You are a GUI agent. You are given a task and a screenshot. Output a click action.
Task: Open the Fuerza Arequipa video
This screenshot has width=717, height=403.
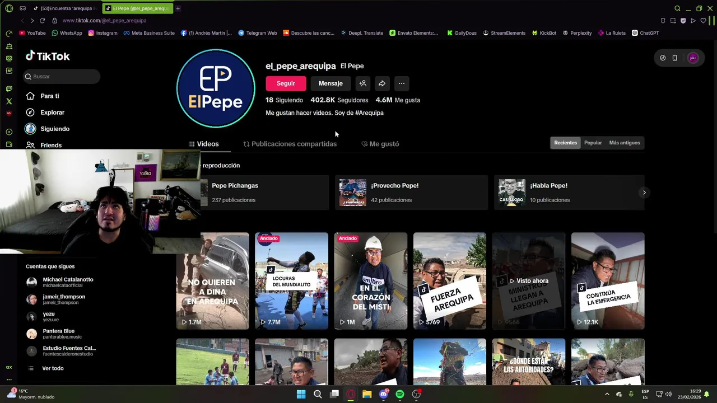(450, 281)
